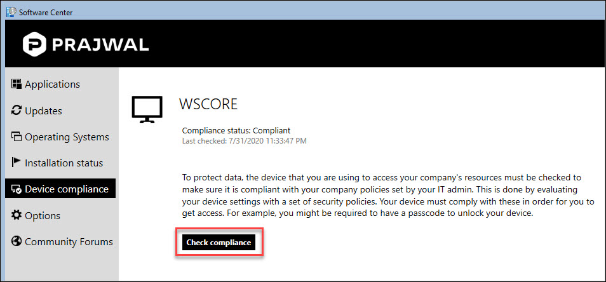Open the Applications tab label
The width and height of the screenshot is (606, 282).
[52, 84]
